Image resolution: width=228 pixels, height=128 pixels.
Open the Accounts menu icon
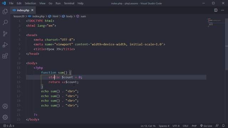(x=5, y=106)
